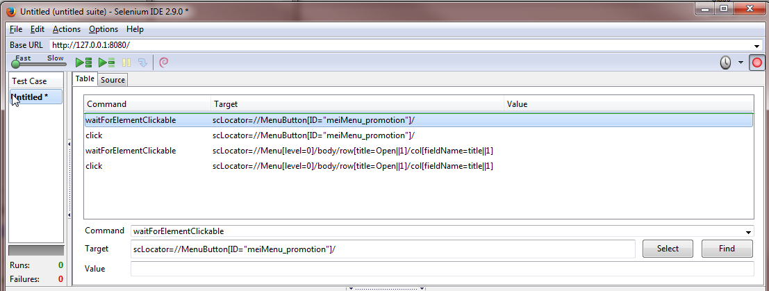Switch to the Table tab
Viewport: 769px width, 291px height.
(x=85, y=78)
